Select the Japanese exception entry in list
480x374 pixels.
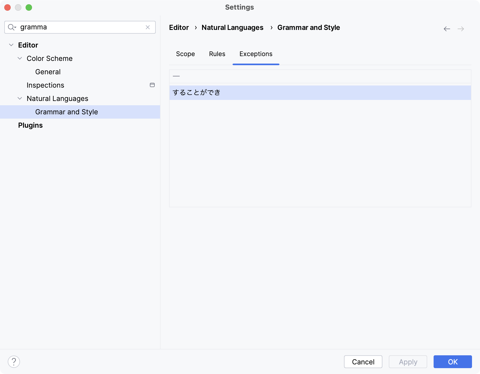point(197,92)
